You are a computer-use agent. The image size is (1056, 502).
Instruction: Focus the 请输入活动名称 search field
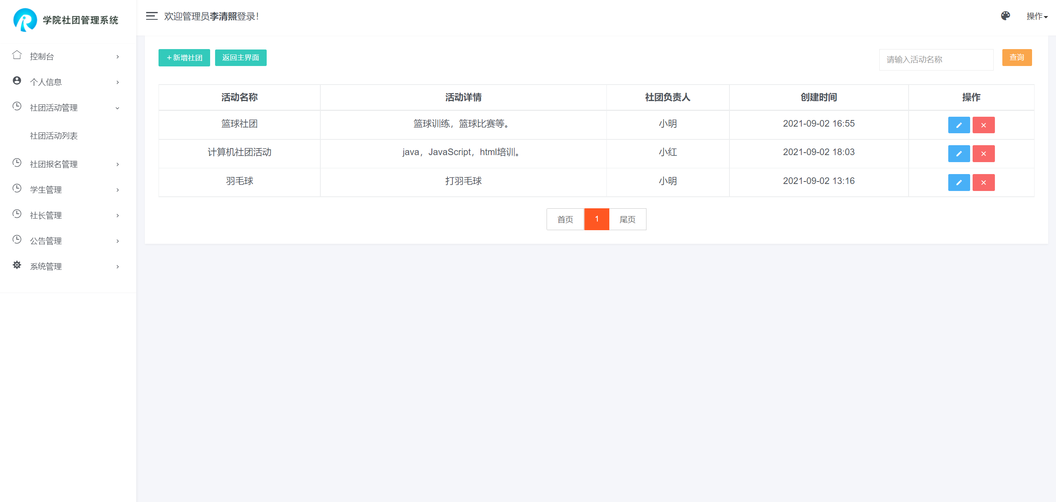[936, 60]
